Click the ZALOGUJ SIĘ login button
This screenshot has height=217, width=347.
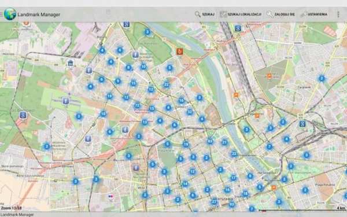280,14
